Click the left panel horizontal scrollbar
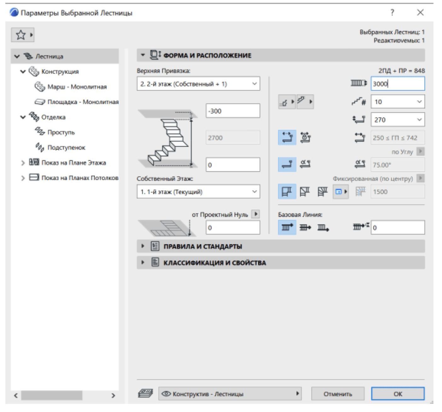 pos(52,395)
